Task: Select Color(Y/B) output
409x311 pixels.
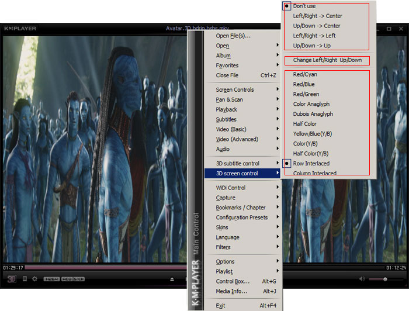Action: [330, 144]
